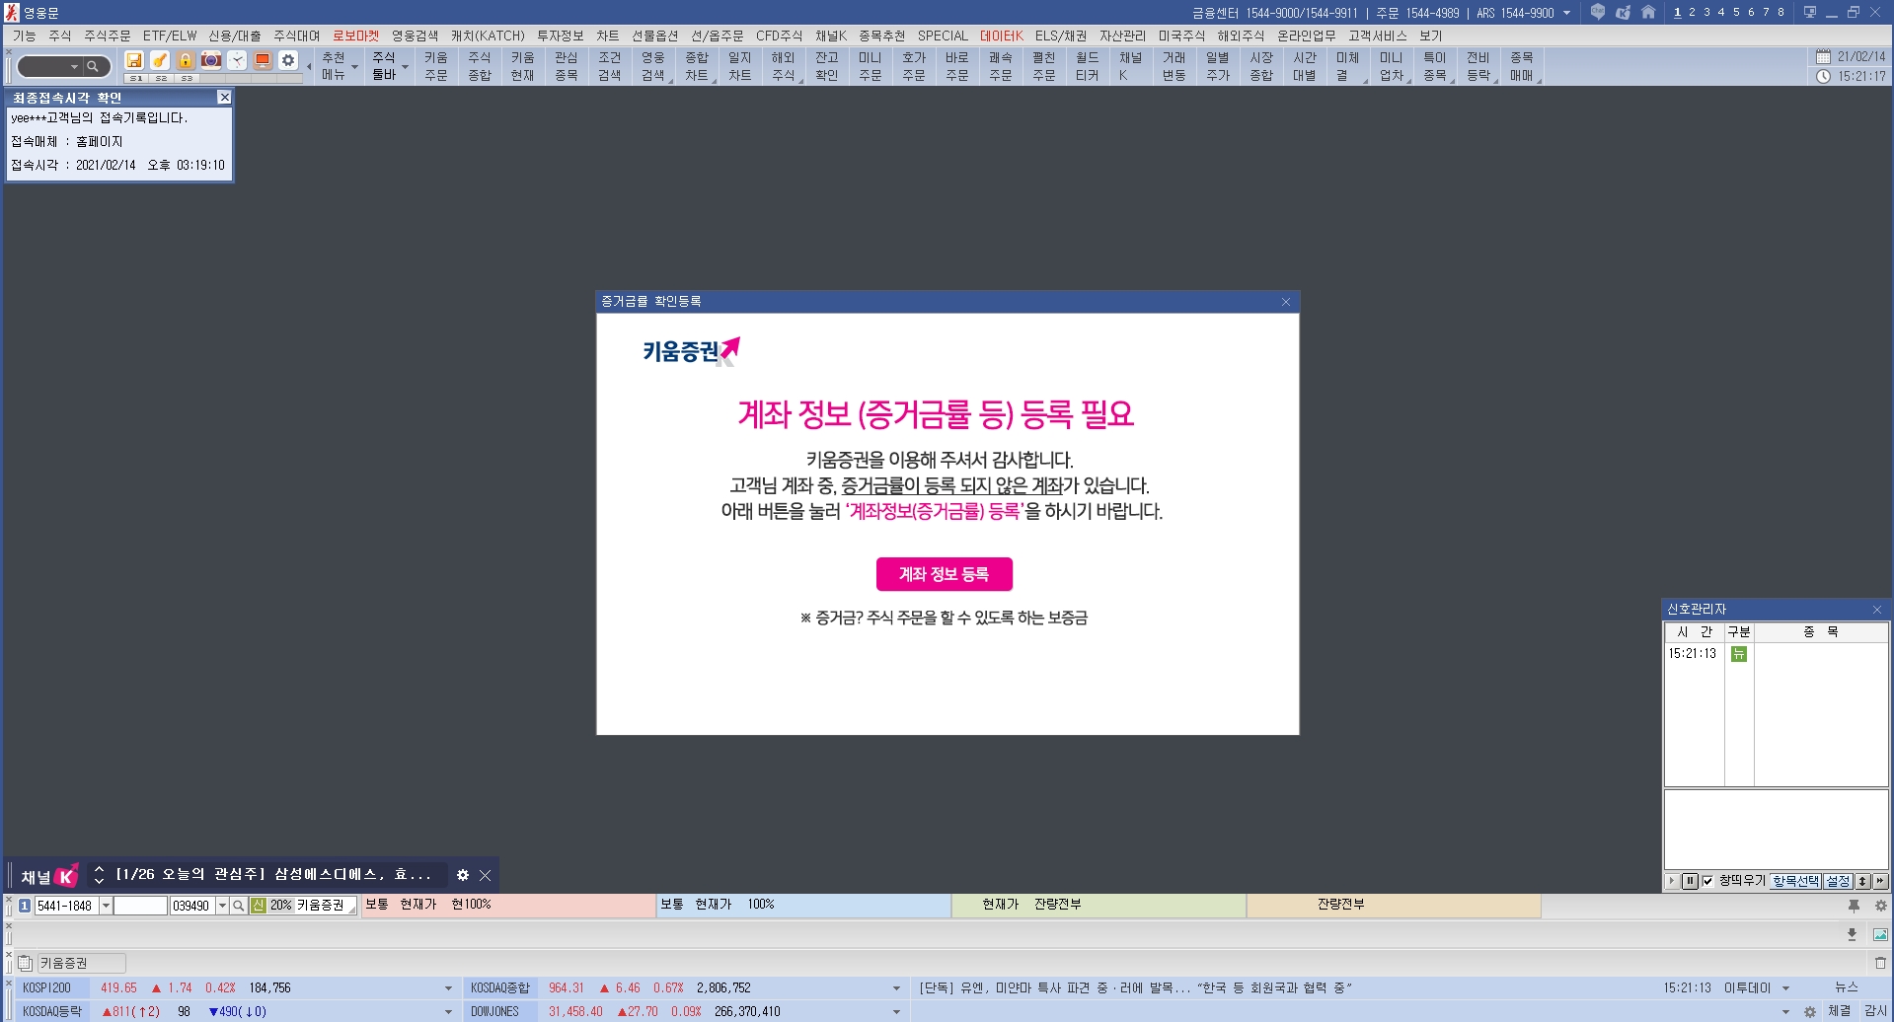Click the gear icon in bottom status bar

[1809, 1011]
